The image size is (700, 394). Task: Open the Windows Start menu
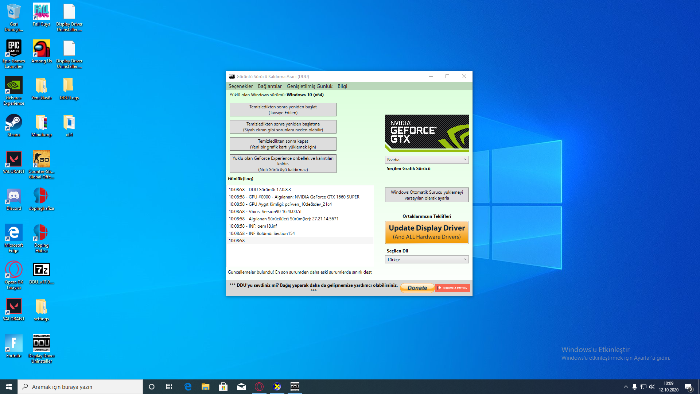pyautogui.click(x=9, y=387)
